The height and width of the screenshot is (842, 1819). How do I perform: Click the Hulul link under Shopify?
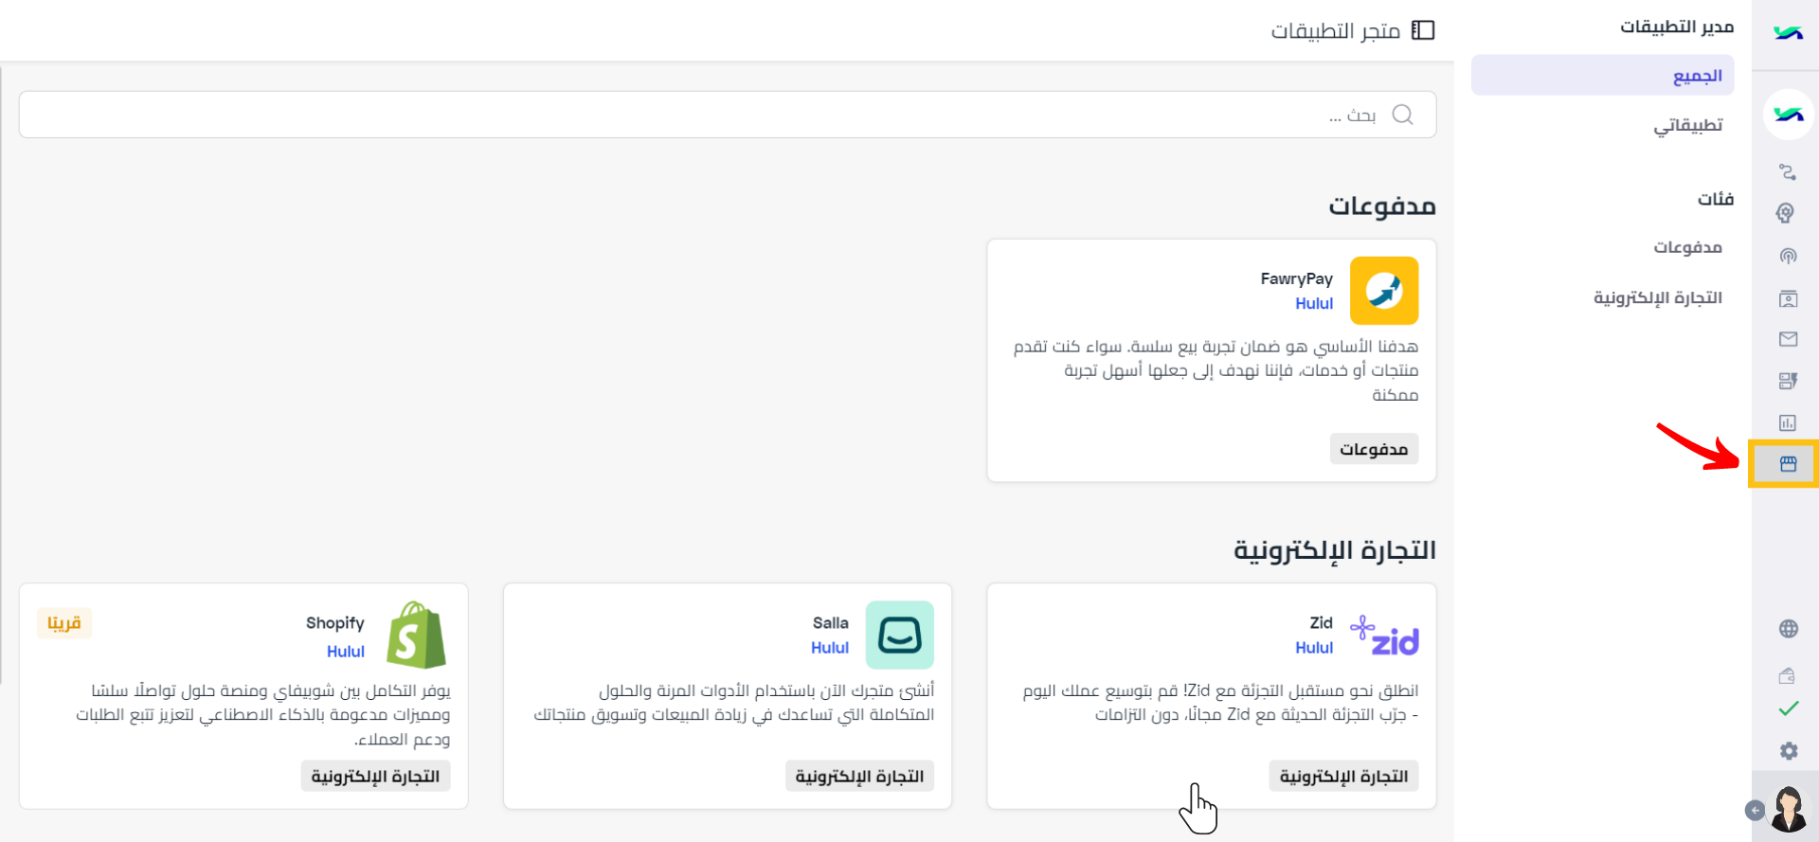coord(346,652)
